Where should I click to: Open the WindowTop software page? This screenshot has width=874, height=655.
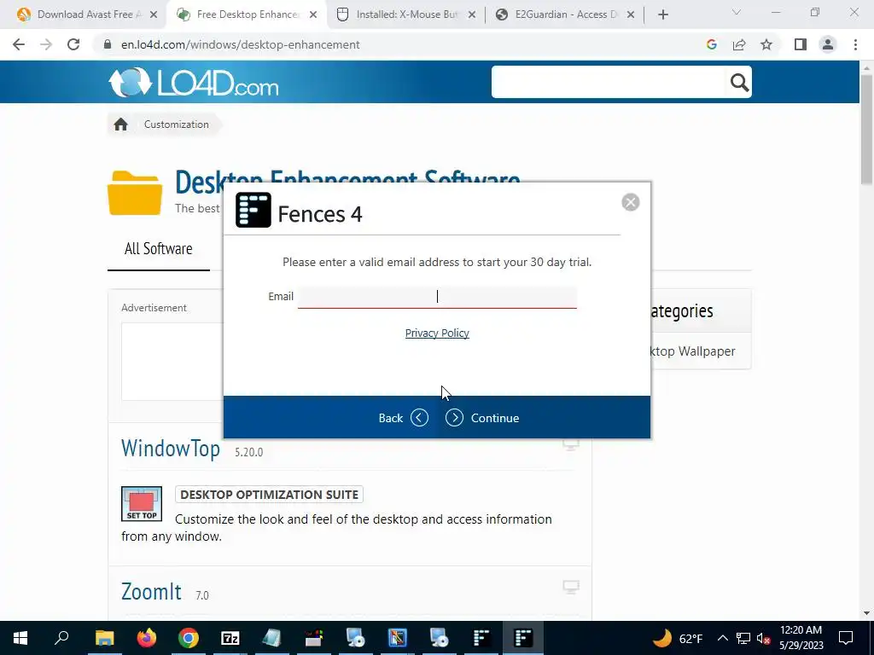171,449
